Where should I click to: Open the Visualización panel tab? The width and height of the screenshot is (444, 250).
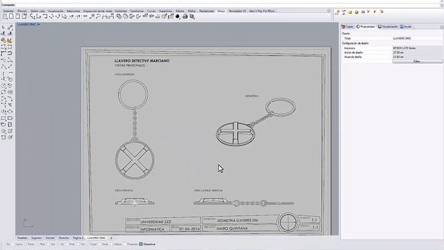(x=388, y=26)
